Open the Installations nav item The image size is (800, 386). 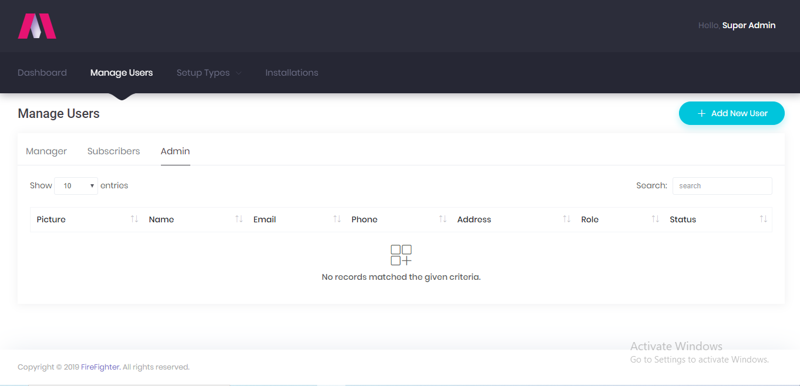coord(291,73)
